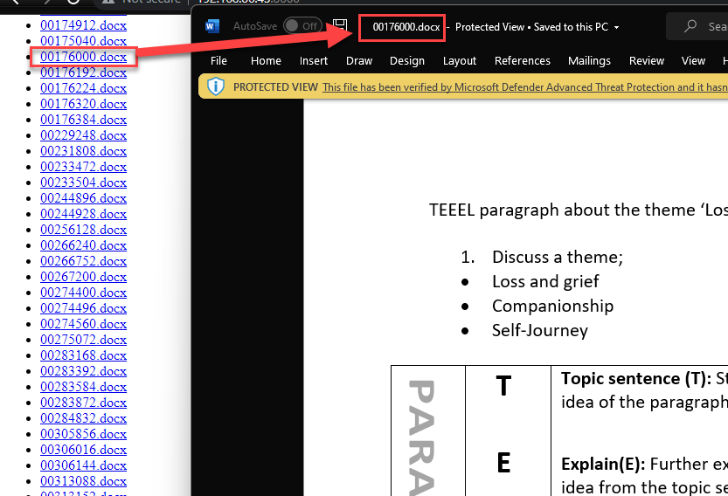
Task: Open 00176000.docx link in browser
Action: [x=84, y=57]
